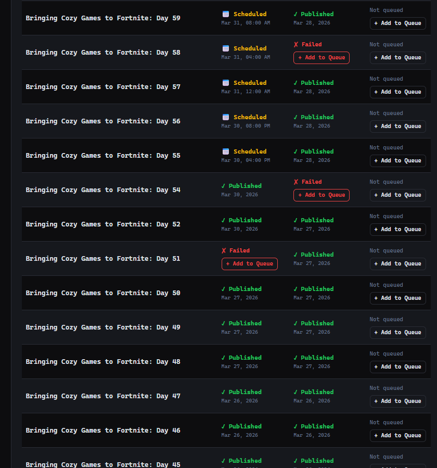Click white Add to Queue in Day 46 row
This screenshot has width=437, height=468.
point(397,436)
